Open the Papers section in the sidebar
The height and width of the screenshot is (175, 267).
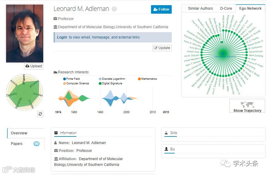17,144
